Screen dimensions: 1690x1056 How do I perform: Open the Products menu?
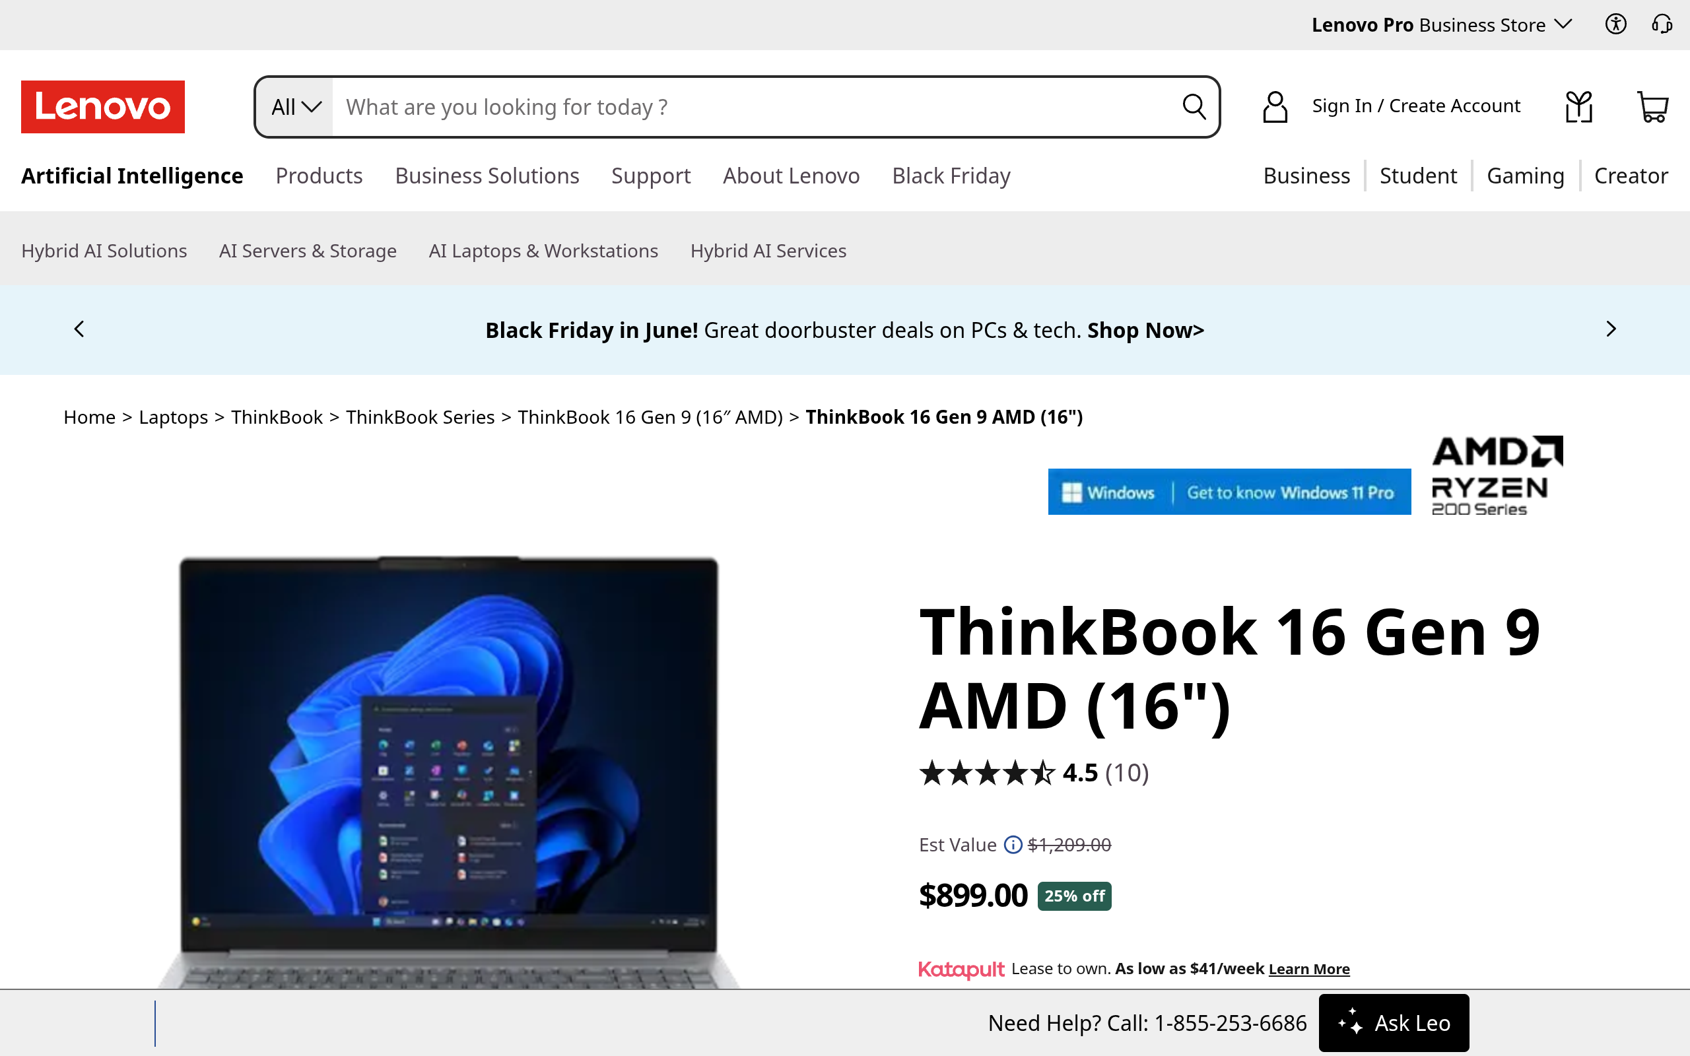click(319, 176)
